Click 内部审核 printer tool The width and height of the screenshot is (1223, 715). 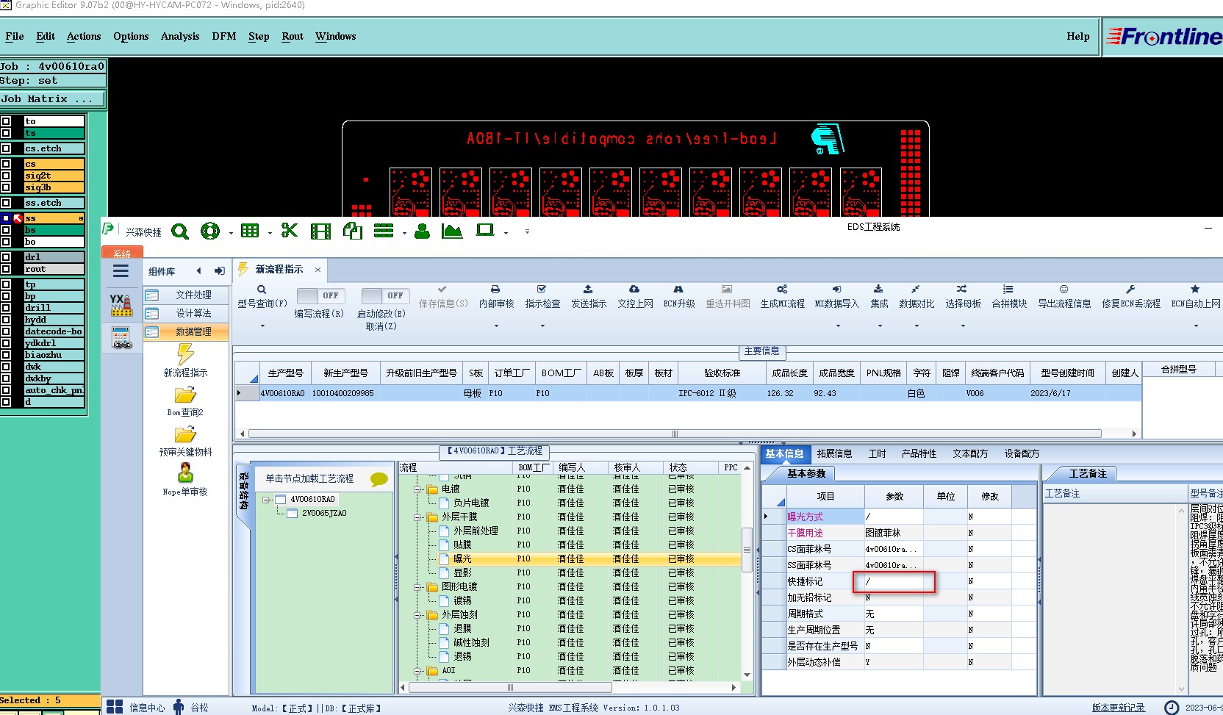click(496, 297)
